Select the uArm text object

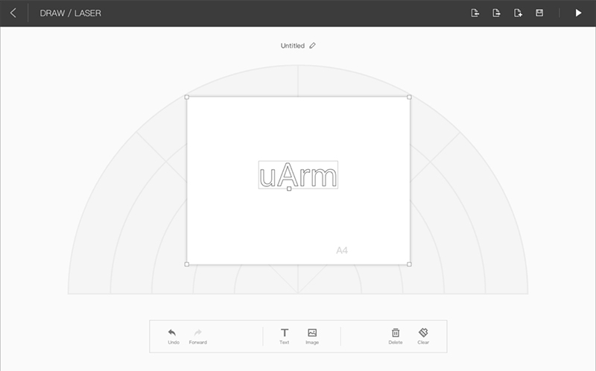pyautogui.click(x=298, y=175)
